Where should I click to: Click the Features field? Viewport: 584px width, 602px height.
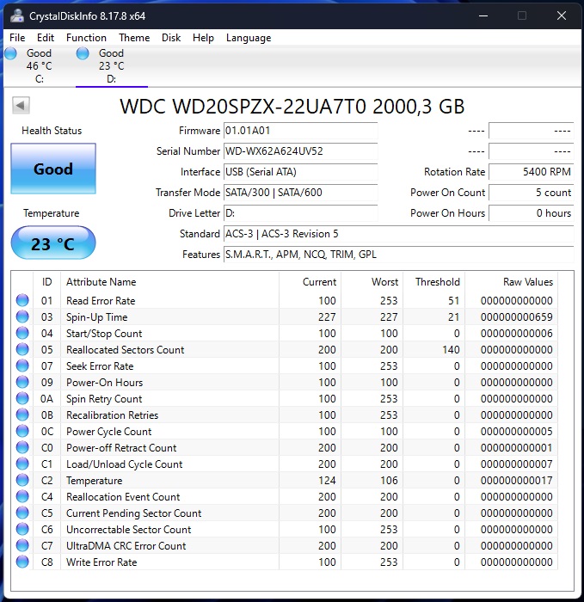(x=398, y=255)
